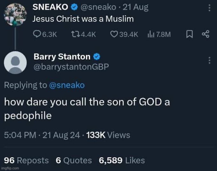Screen dimensions: 217x171
Task: Open the Barry Stanton display name link
Action: (x=62, y=57)
